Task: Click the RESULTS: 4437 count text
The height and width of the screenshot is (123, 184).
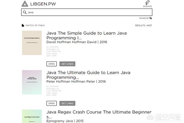Action: [143, 26]
